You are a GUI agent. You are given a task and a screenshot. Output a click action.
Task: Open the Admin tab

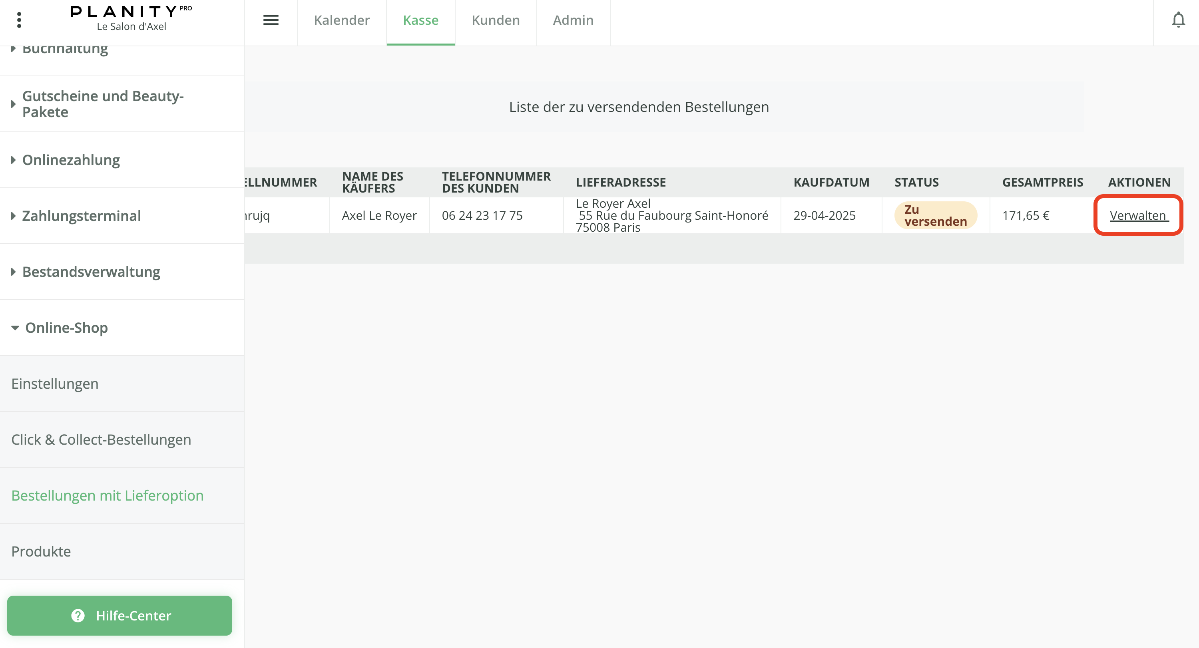click(x=573, y=20)
